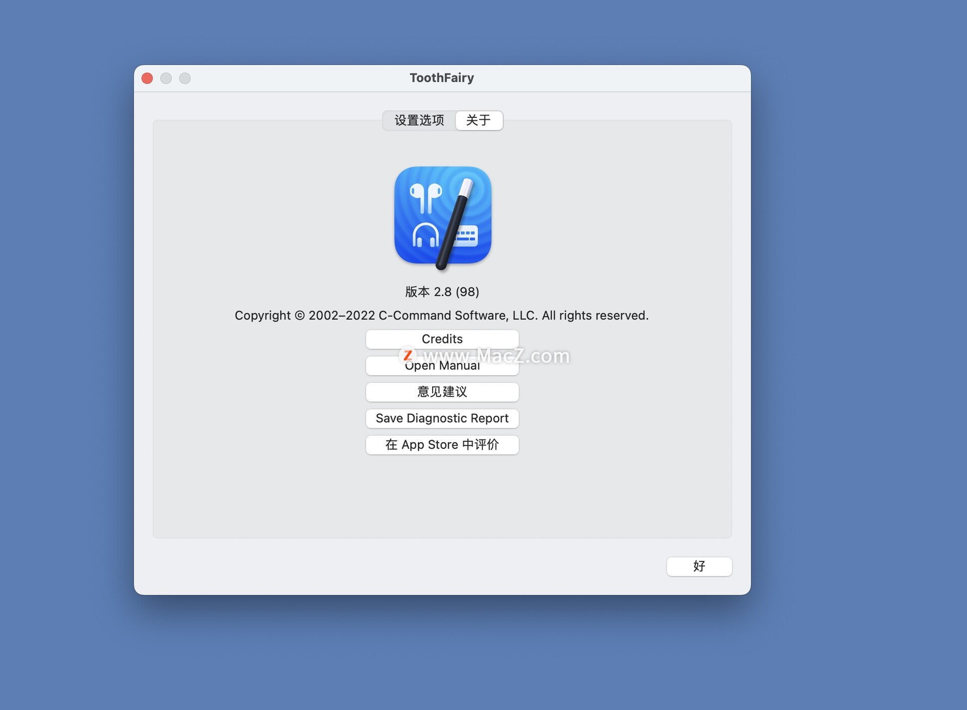Image resolution: width=967 pixels, height=710 pixels.
Task: Click 在 App Store 中评价 button
Action: [x=442, y=445]
